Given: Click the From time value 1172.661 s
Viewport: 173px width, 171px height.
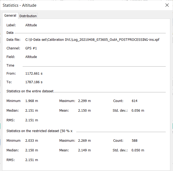Looking at the screenshot, I should (34, 74).
